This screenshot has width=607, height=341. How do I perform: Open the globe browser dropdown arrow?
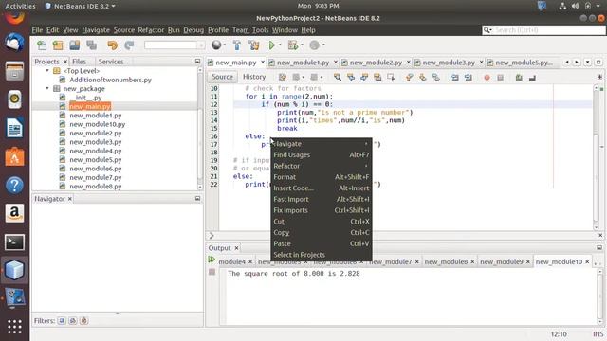225,45
